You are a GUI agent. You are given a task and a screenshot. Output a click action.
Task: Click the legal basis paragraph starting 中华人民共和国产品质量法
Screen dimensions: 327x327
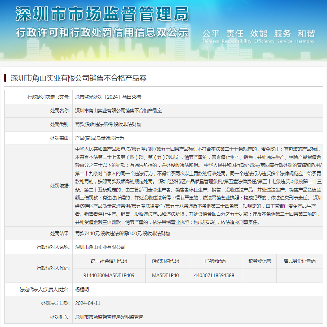(198, 186)
